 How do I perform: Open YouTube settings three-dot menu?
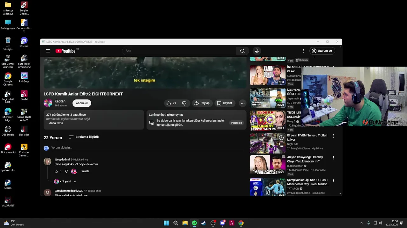coord(303,51)
